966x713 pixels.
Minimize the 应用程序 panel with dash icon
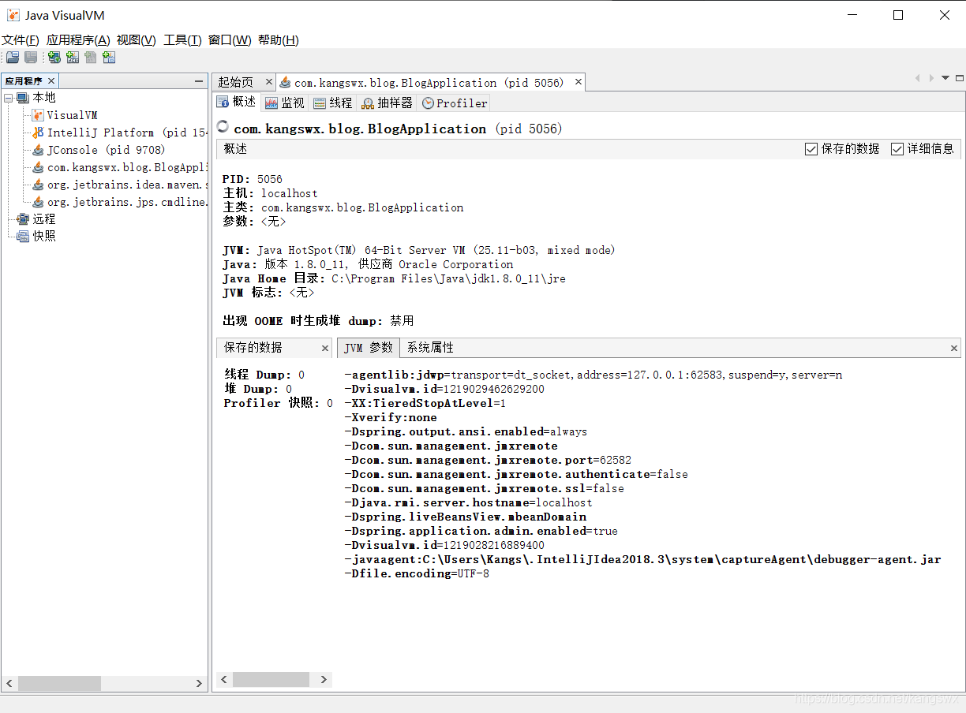pos(199,81)
